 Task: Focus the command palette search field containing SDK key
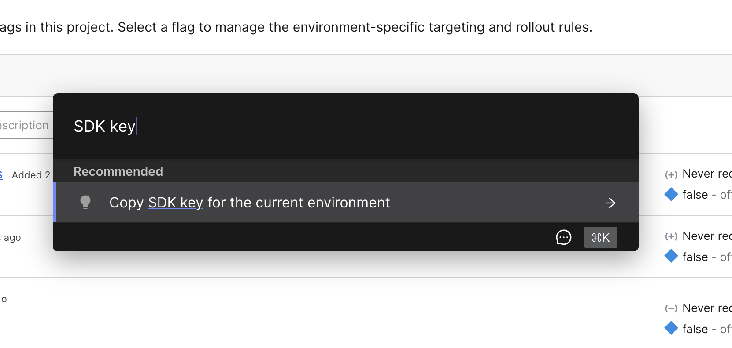346,127
